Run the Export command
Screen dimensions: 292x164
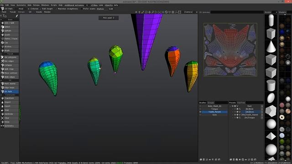pos(10,106)
